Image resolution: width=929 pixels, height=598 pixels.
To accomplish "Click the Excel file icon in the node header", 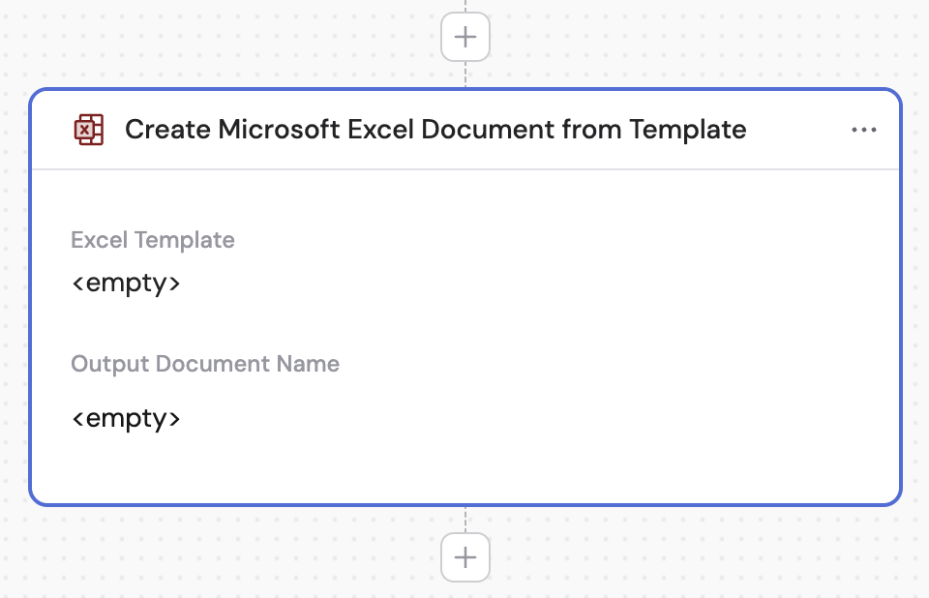I will 88,129.
